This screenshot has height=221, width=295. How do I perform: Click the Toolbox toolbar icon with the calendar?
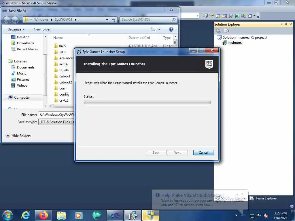(224, 16)
